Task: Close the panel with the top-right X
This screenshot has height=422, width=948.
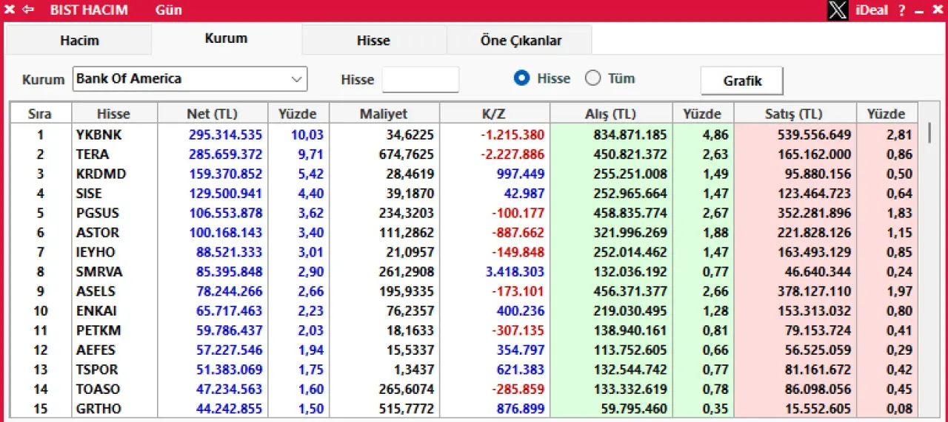Action: coord(936,10)
